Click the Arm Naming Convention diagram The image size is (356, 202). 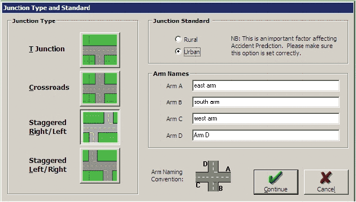pos(213,176)
